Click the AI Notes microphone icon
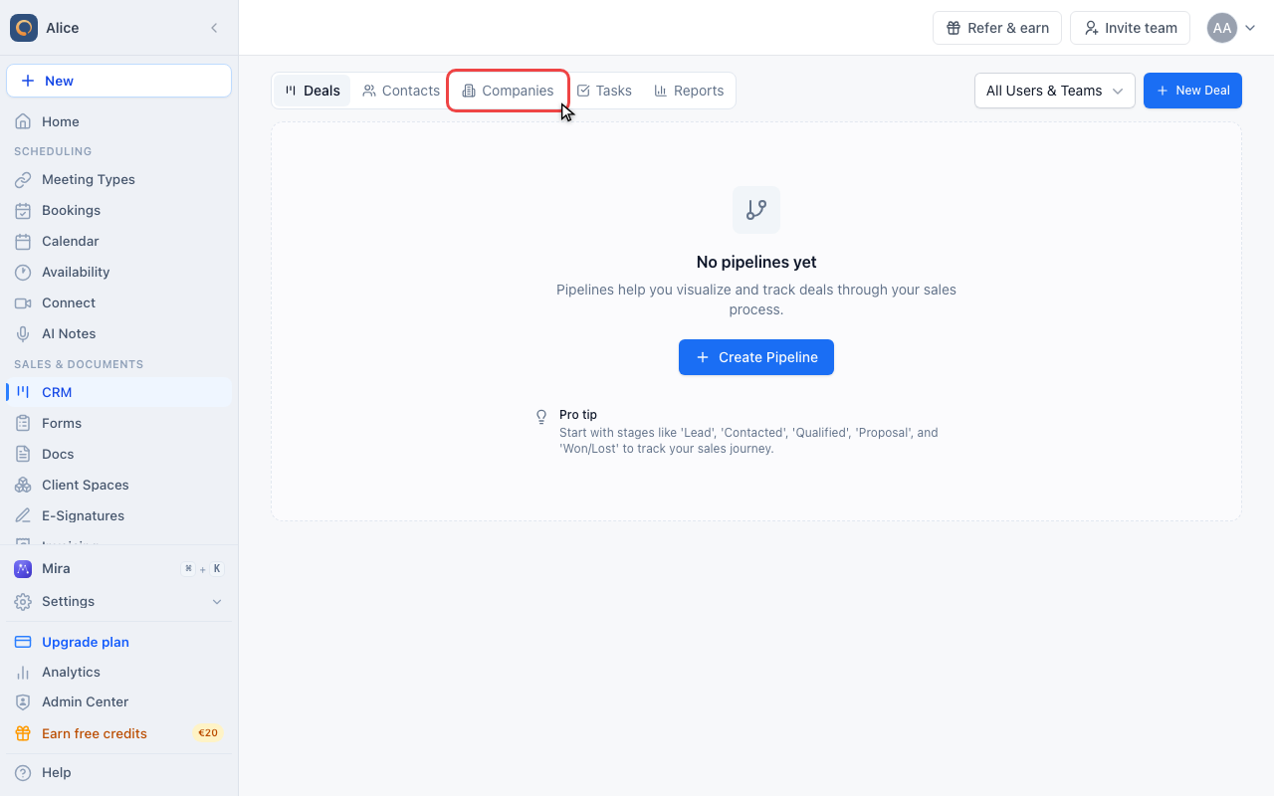The image size is (1274, 796). (x=23, y=334)
